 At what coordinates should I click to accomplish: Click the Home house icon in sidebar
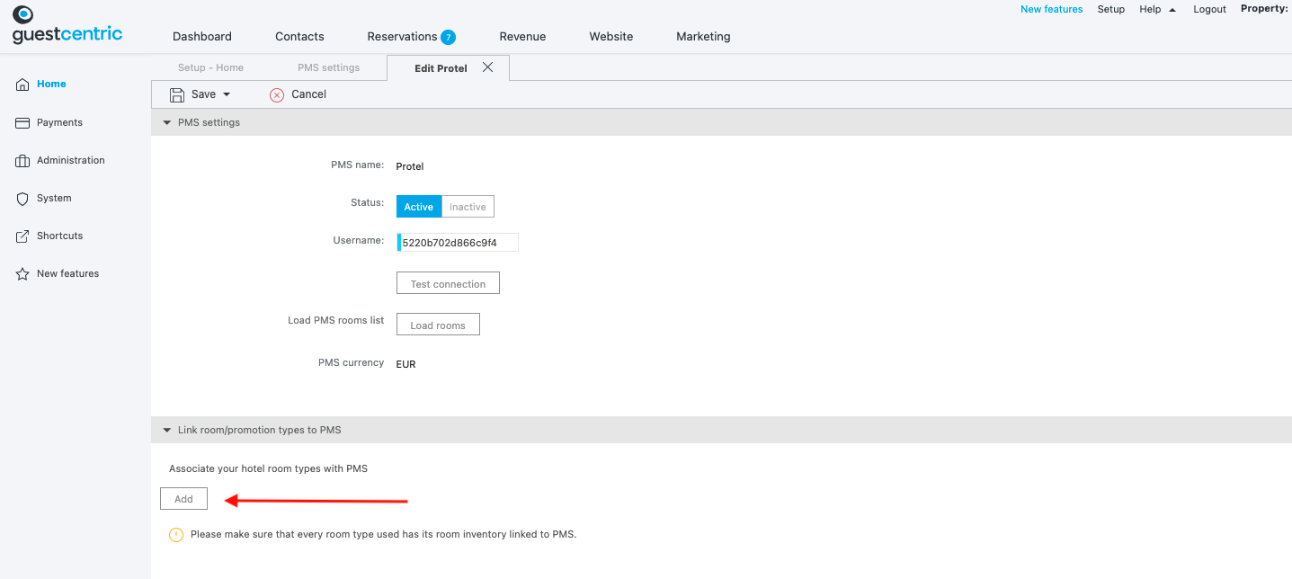tap(22, 85)
